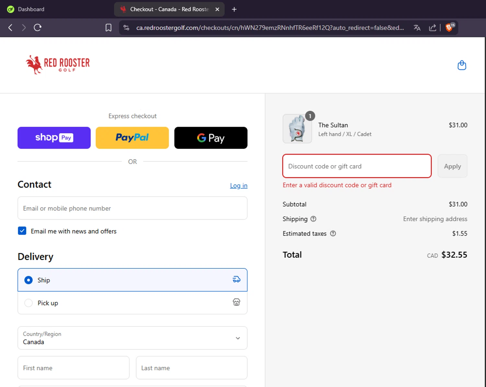The height and width of the screenshot is (387, 486).
Task: Open a new browser tab
Action: 234,9
